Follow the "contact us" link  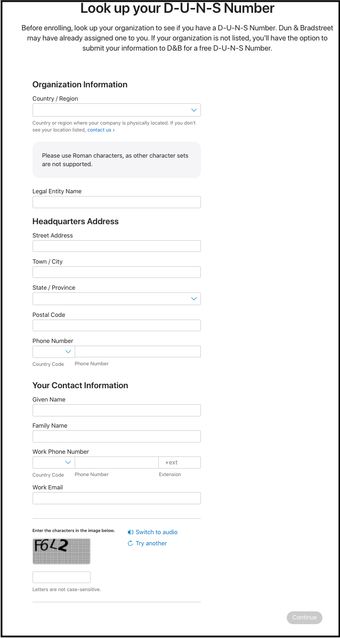click(x=100, y=130)
